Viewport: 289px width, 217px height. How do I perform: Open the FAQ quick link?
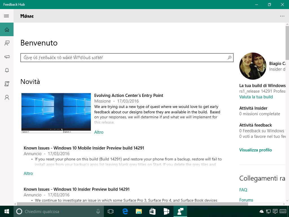tap(243, 190)
